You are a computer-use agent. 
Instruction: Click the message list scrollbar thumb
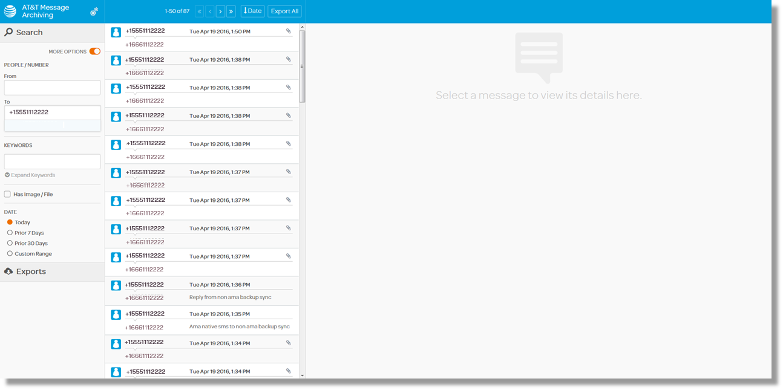point(303,67)
